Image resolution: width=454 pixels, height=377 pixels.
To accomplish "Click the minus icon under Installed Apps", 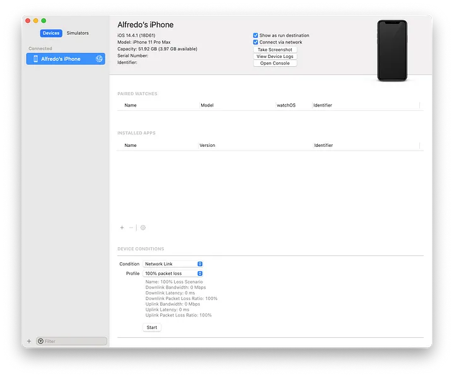I will (131, 228).
